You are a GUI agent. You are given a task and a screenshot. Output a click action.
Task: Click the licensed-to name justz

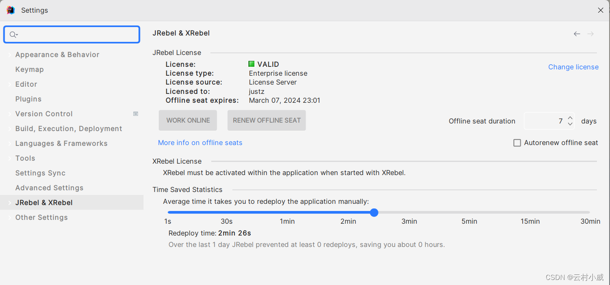(x=257, y=91)
